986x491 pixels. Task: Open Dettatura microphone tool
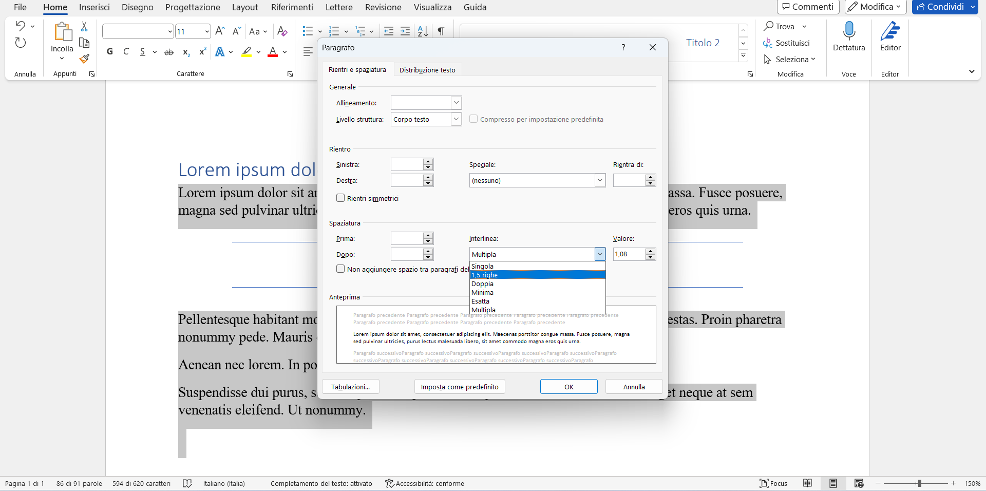click(x=849, y=36)
